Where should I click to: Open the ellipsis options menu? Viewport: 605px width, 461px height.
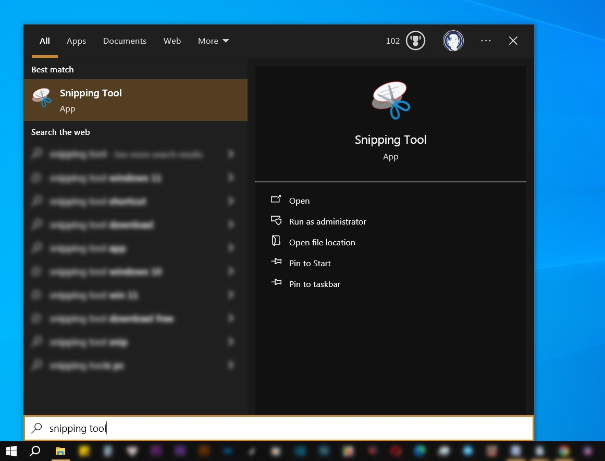tap(486, 41)
